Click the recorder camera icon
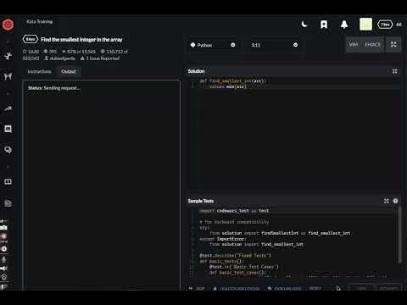407x305 pixels. 3,227
